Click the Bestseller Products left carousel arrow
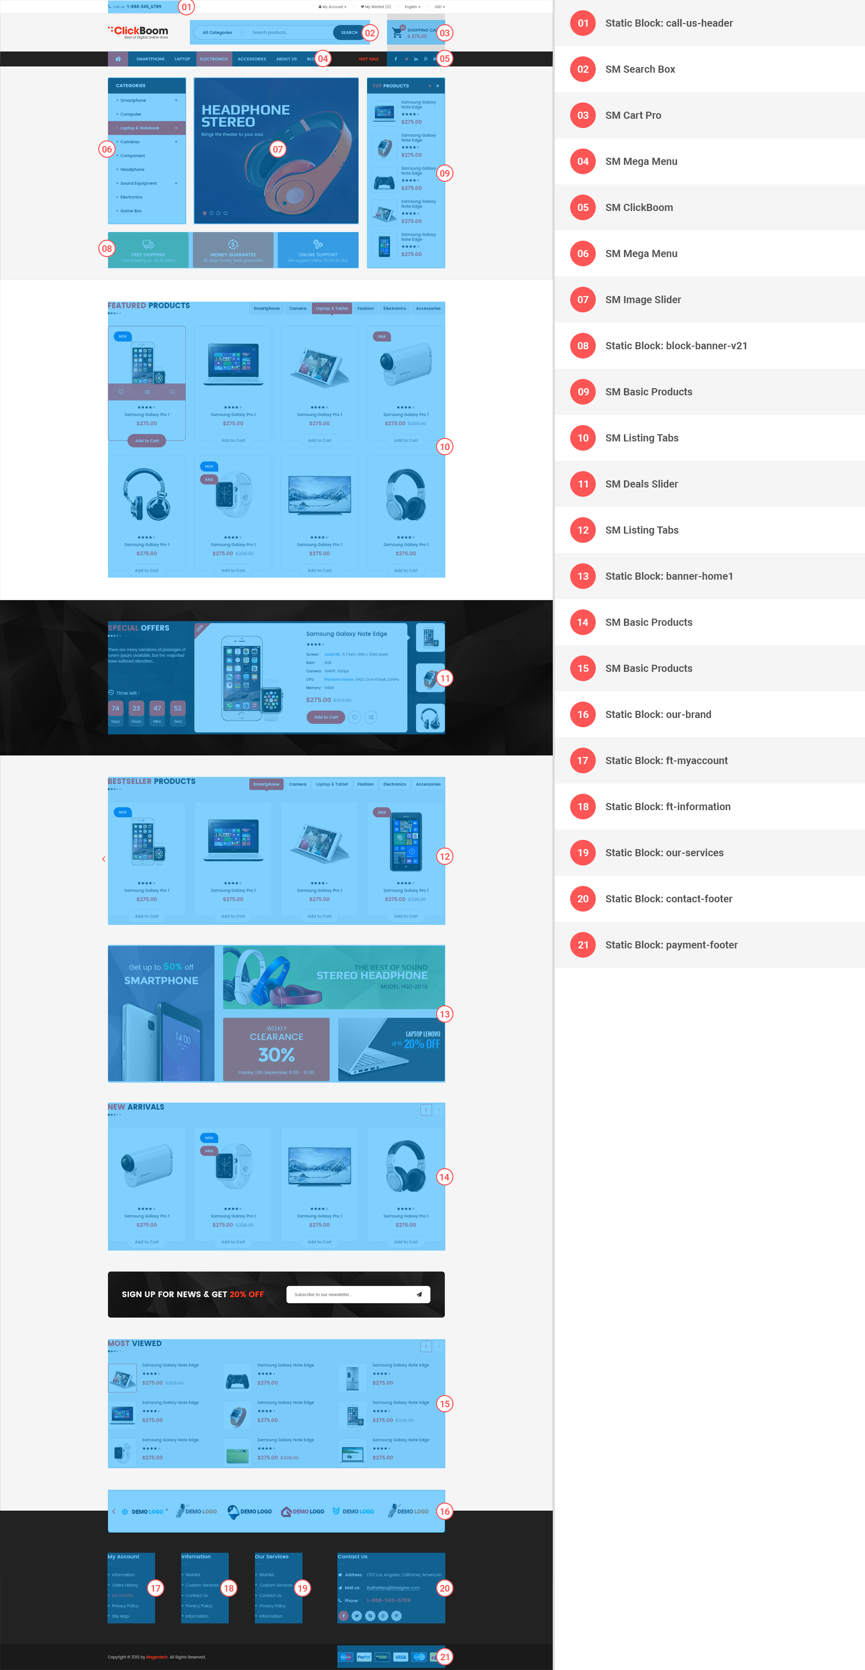Viewport: 865px width, 1670px height. (x=104, y=859)
